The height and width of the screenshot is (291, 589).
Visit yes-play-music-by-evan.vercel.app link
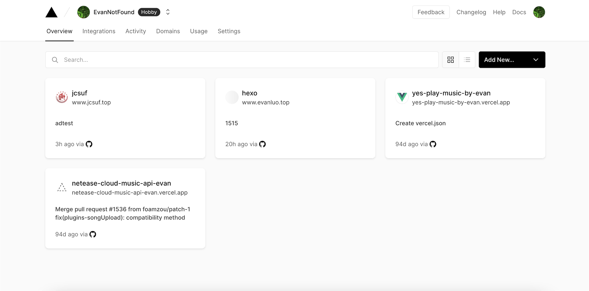[461, 102]
